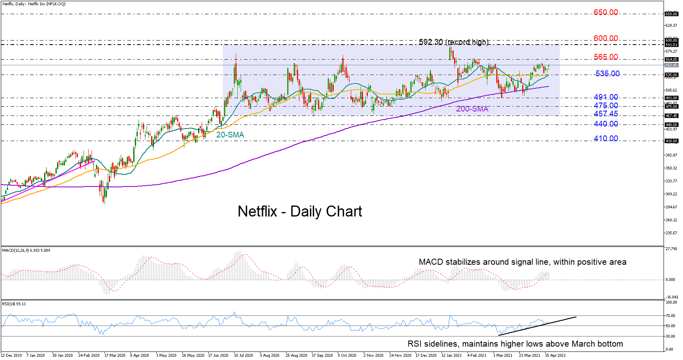Click the '592.30 (record high)' label

point(454,42)
